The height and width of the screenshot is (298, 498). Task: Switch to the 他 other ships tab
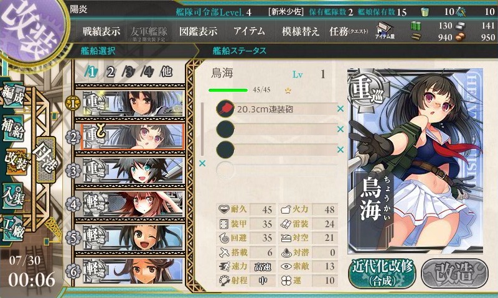pos(166,72)
